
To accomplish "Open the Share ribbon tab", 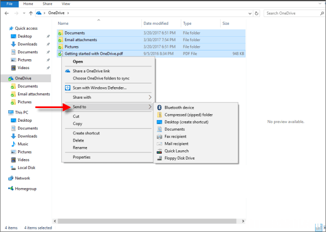I will pos(48,4).
